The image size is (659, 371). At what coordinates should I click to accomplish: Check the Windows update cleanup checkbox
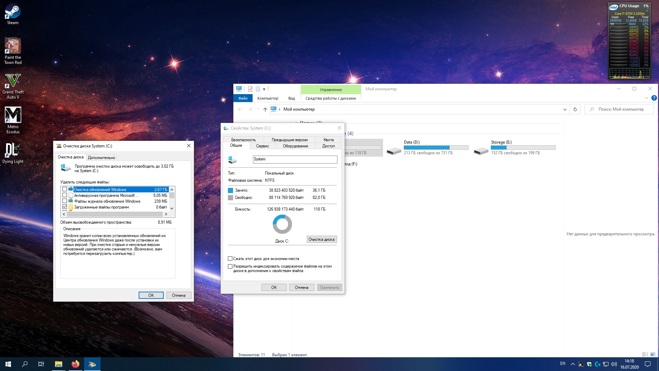coord(65,189)
